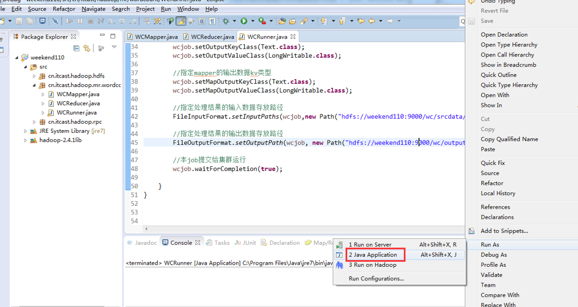Open the Back history dropdown arrow
Image resolution: width=578 pixels, height=307 pixels.
point(381,21)
